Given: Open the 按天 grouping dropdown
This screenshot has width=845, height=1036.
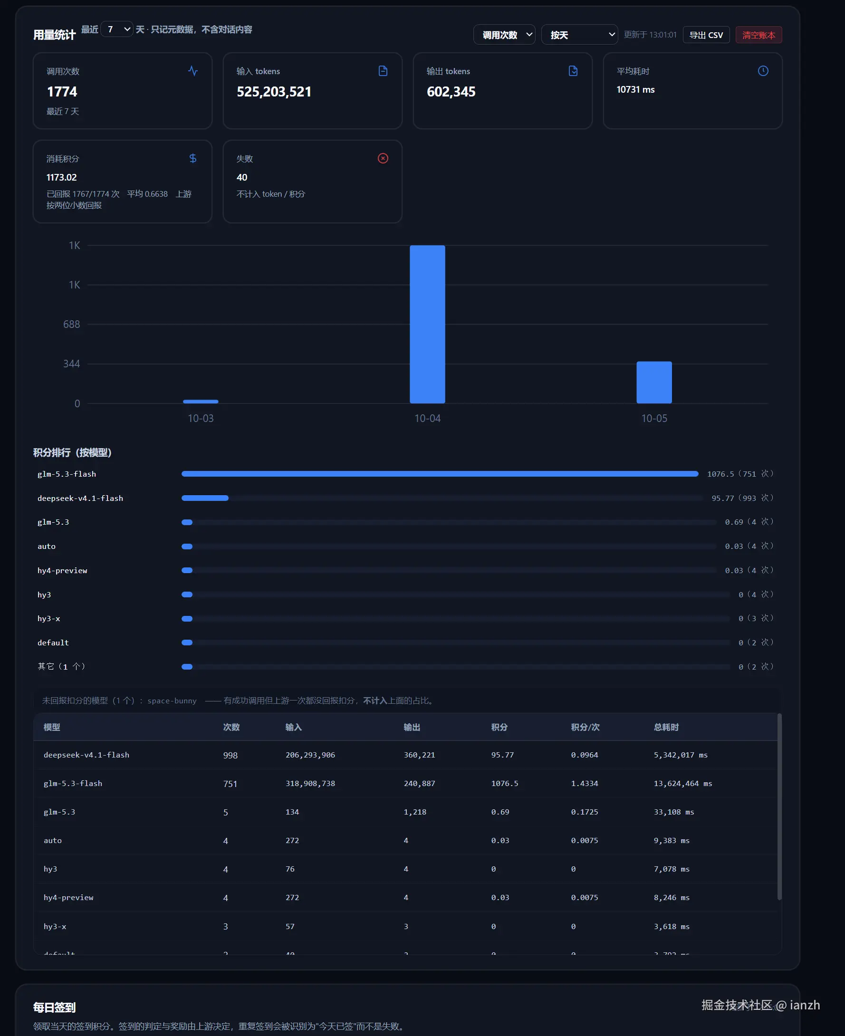Looking at the screenshot, I should 580,35.
